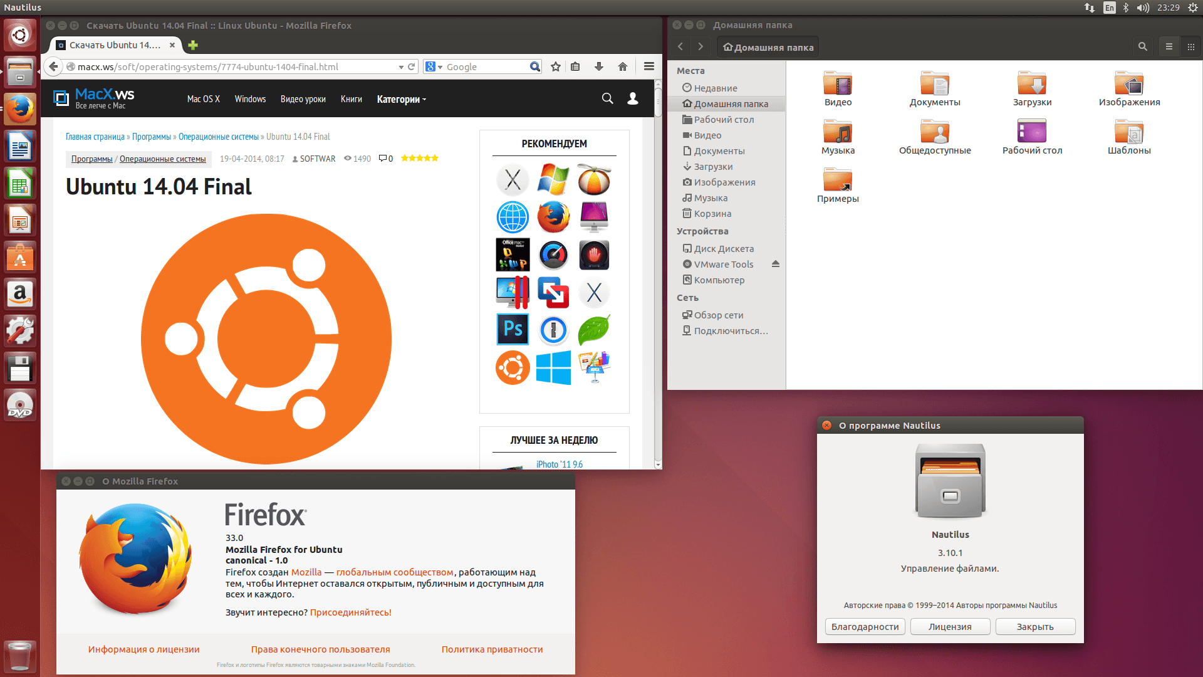The height and width of the screenshot is (677, 1203).
Task: Open Информация о лицензии link
Action: [143, 649]
